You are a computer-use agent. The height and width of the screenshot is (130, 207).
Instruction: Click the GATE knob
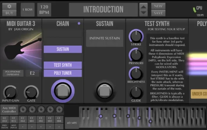(31, 92)
